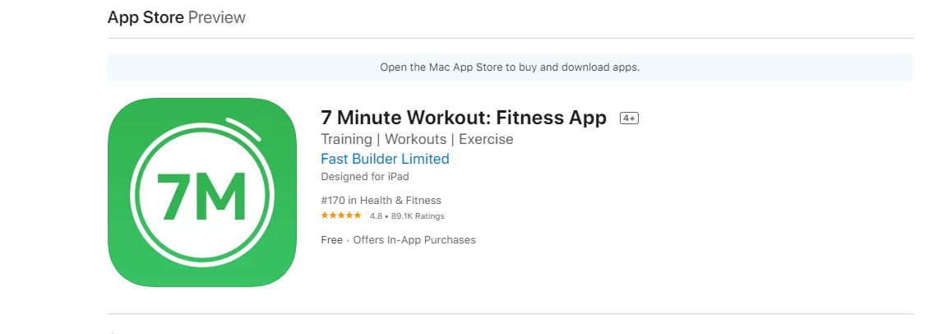
Task: Click the word Workouts in the subtitle
Action: (415, 140)
